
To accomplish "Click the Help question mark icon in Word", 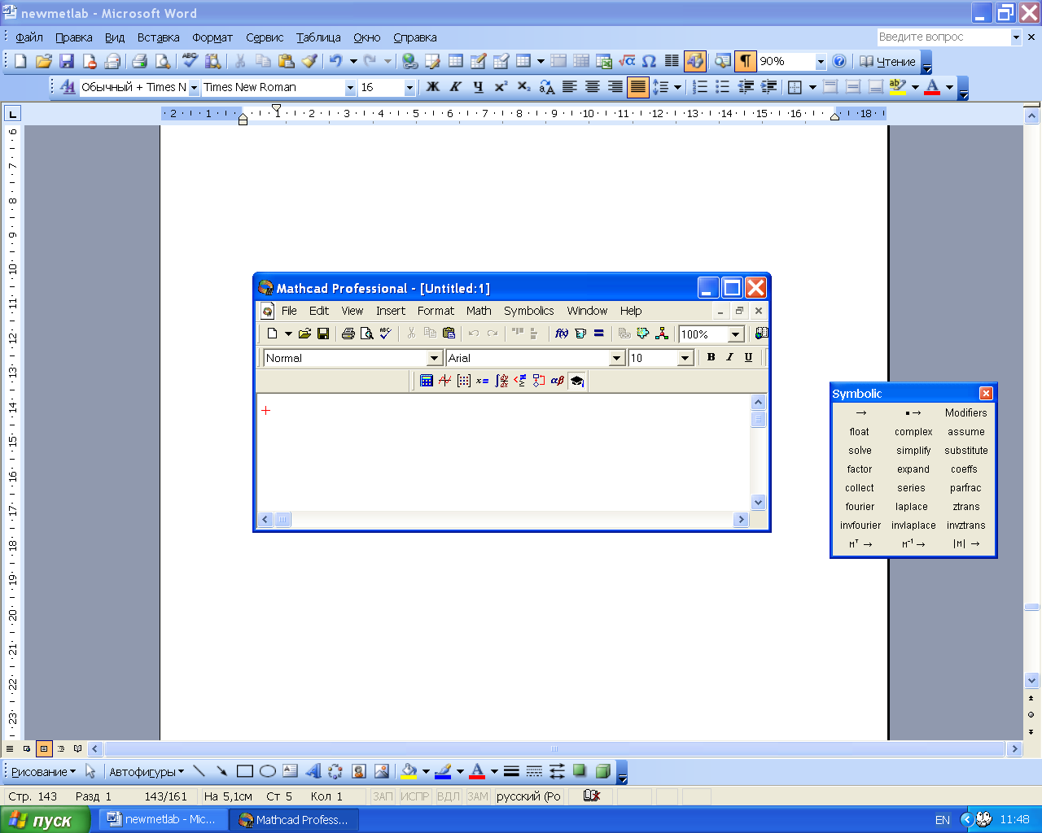I will (839, 61).
